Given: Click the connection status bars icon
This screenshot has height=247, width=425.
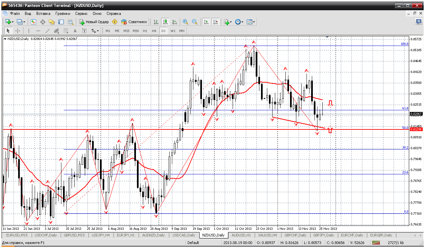Looking at the screenshot, I should pyautogui.click(x=376, y=243).
